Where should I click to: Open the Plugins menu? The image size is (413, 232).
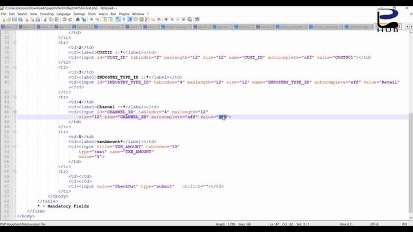[124, 14]
